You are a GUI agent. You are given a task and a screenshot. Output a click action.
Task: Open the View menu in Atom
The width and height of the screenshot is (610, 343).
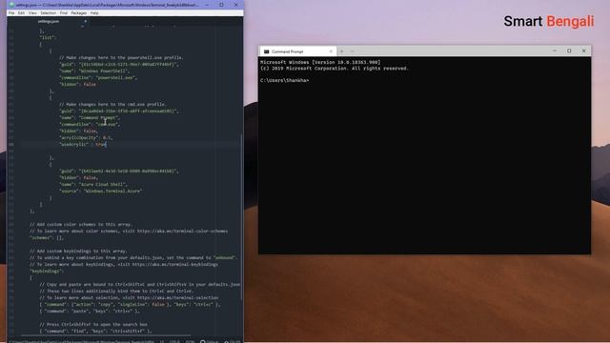(32, 12)
